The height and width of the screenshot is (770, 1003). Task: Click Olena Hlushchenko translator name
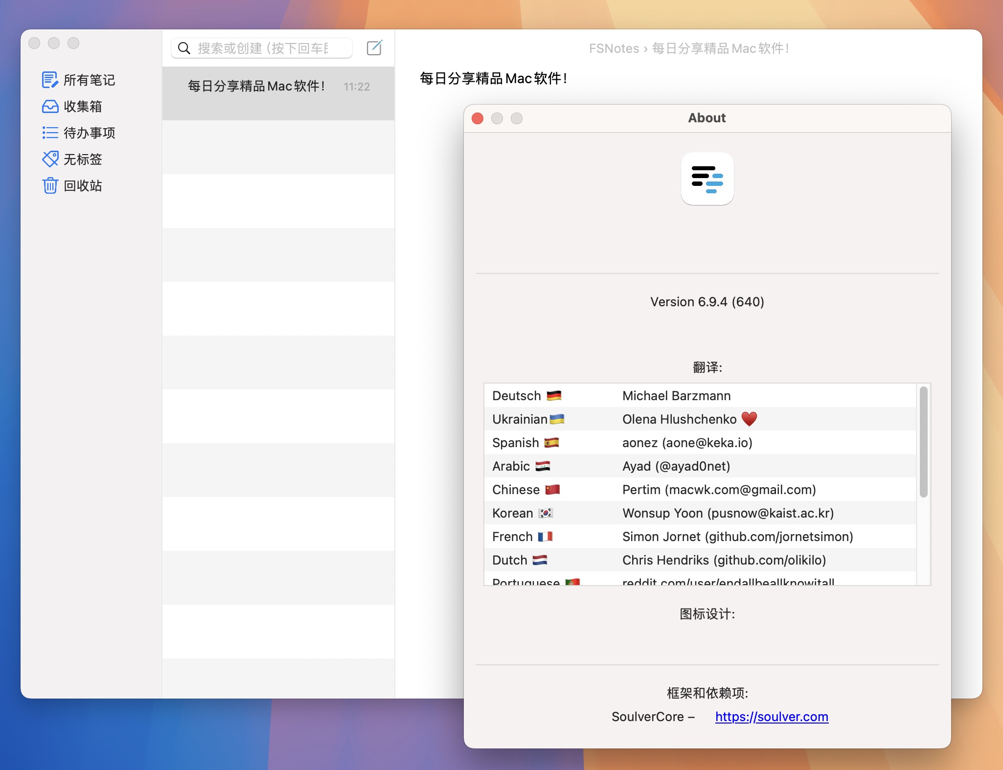coord(679,419)
